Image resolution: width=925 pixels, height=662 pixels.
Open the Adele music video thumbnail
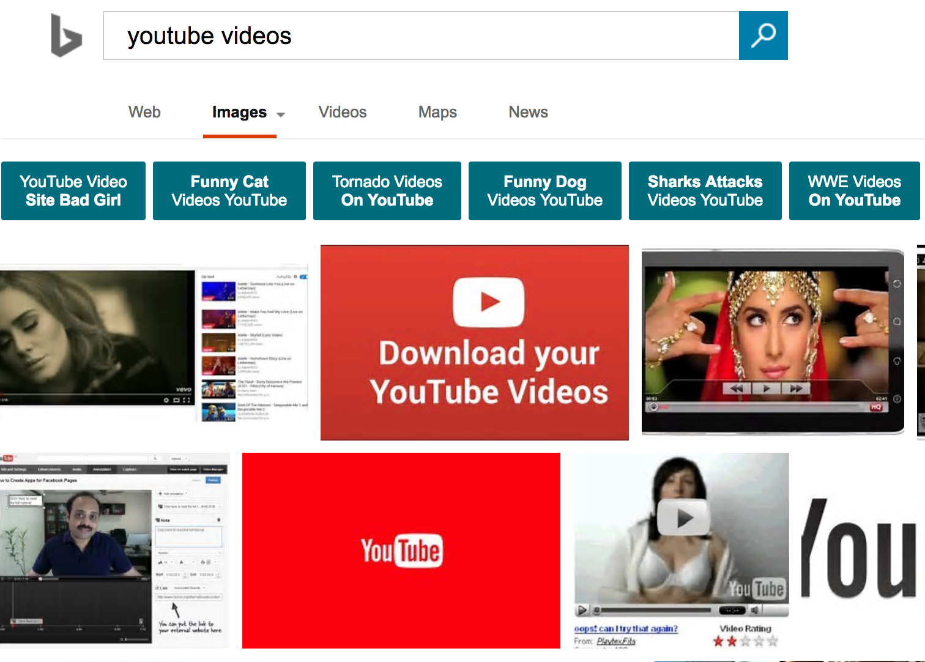pos(154,343)
